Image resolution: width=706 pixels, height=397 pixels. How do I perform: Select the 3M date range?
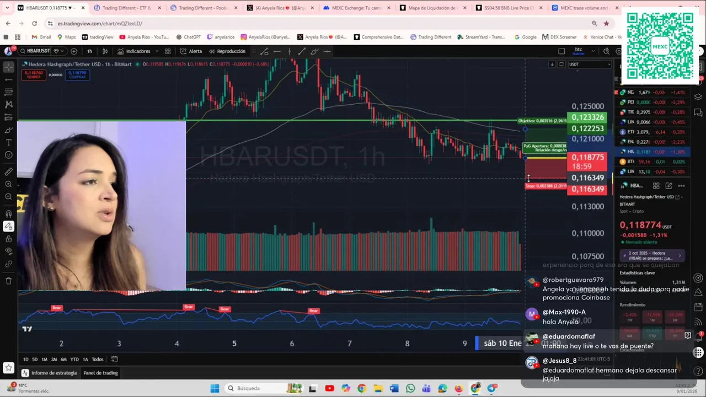(54, 360)
